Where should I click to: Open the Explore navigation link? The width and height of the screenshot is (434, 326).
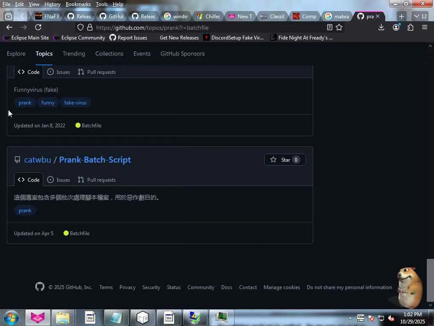pos(16,53)
